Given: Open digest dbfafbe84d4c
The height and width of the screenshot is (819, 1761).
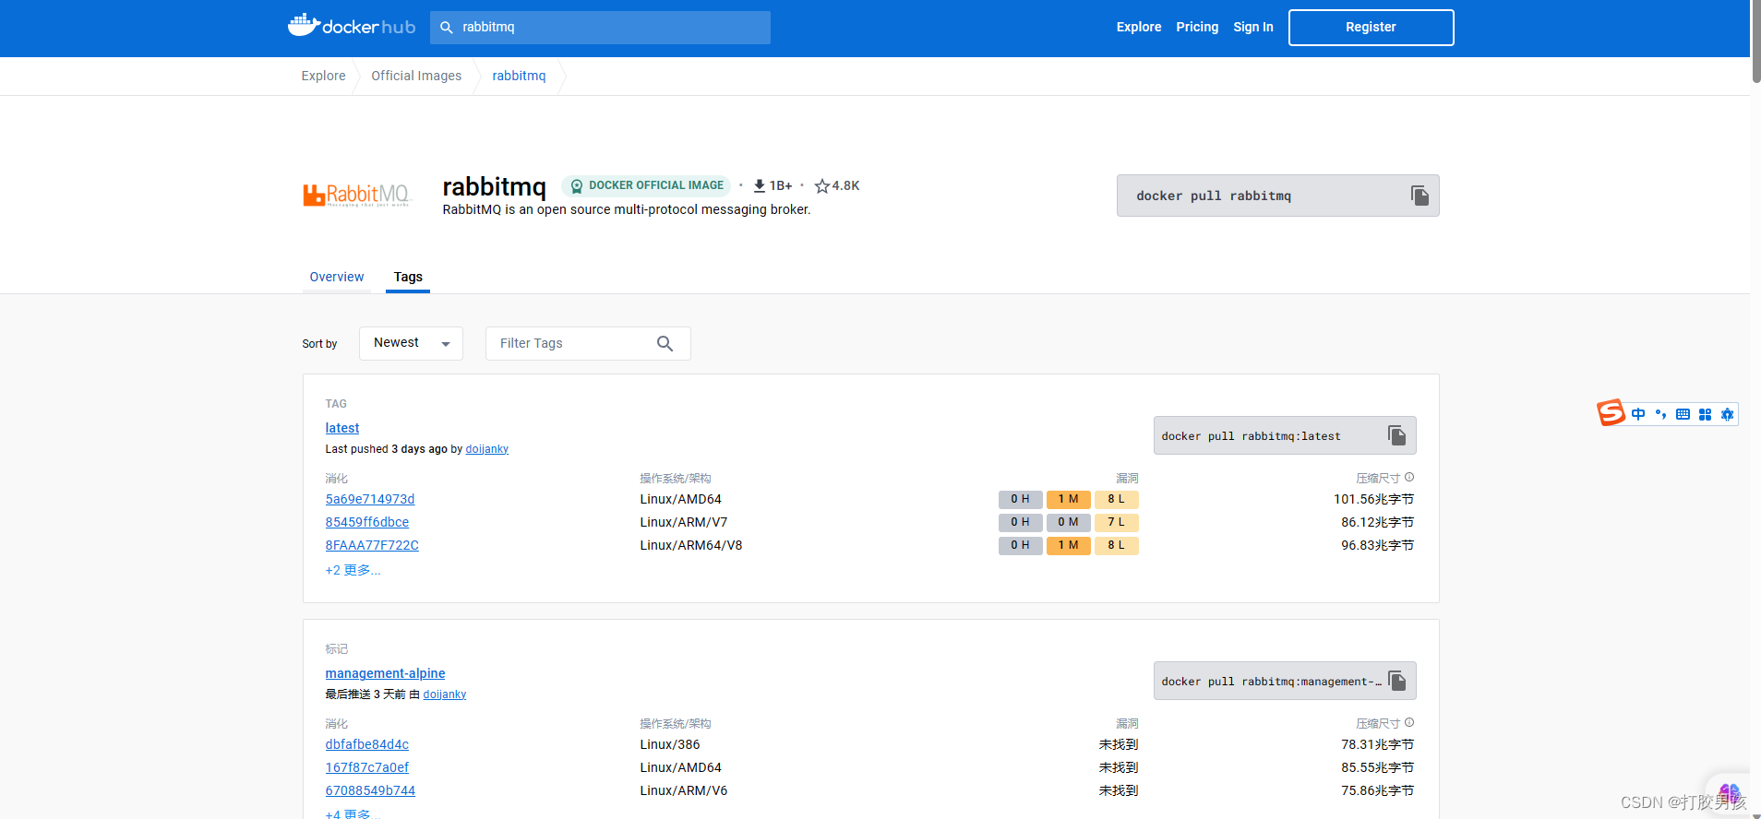Looking at the screenshot, I should click(x=367, y=744).
